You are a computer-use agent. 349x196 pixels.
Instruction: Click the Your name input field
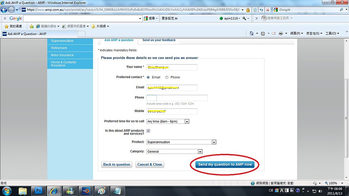[x=172, y=67]
